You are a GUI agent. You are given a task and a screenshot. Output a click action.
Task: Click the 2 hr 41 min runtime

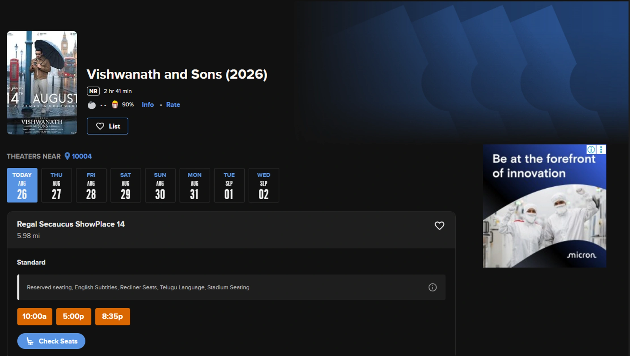coord(118,91)
